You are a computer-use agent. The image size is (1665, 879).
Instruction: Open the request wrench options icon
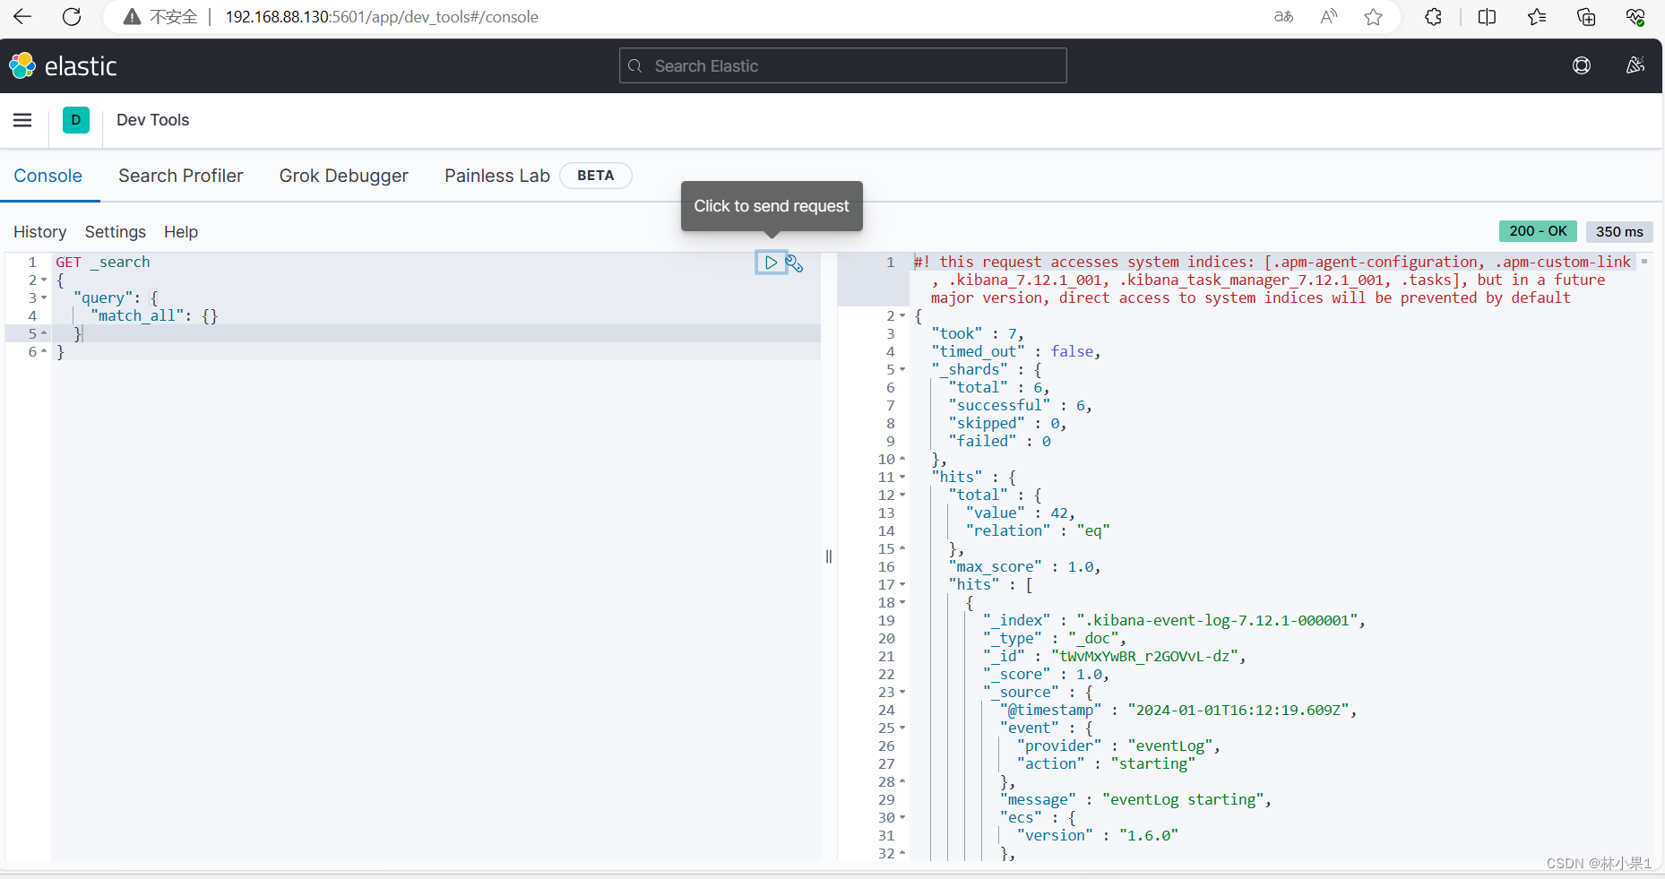point(794,263)
